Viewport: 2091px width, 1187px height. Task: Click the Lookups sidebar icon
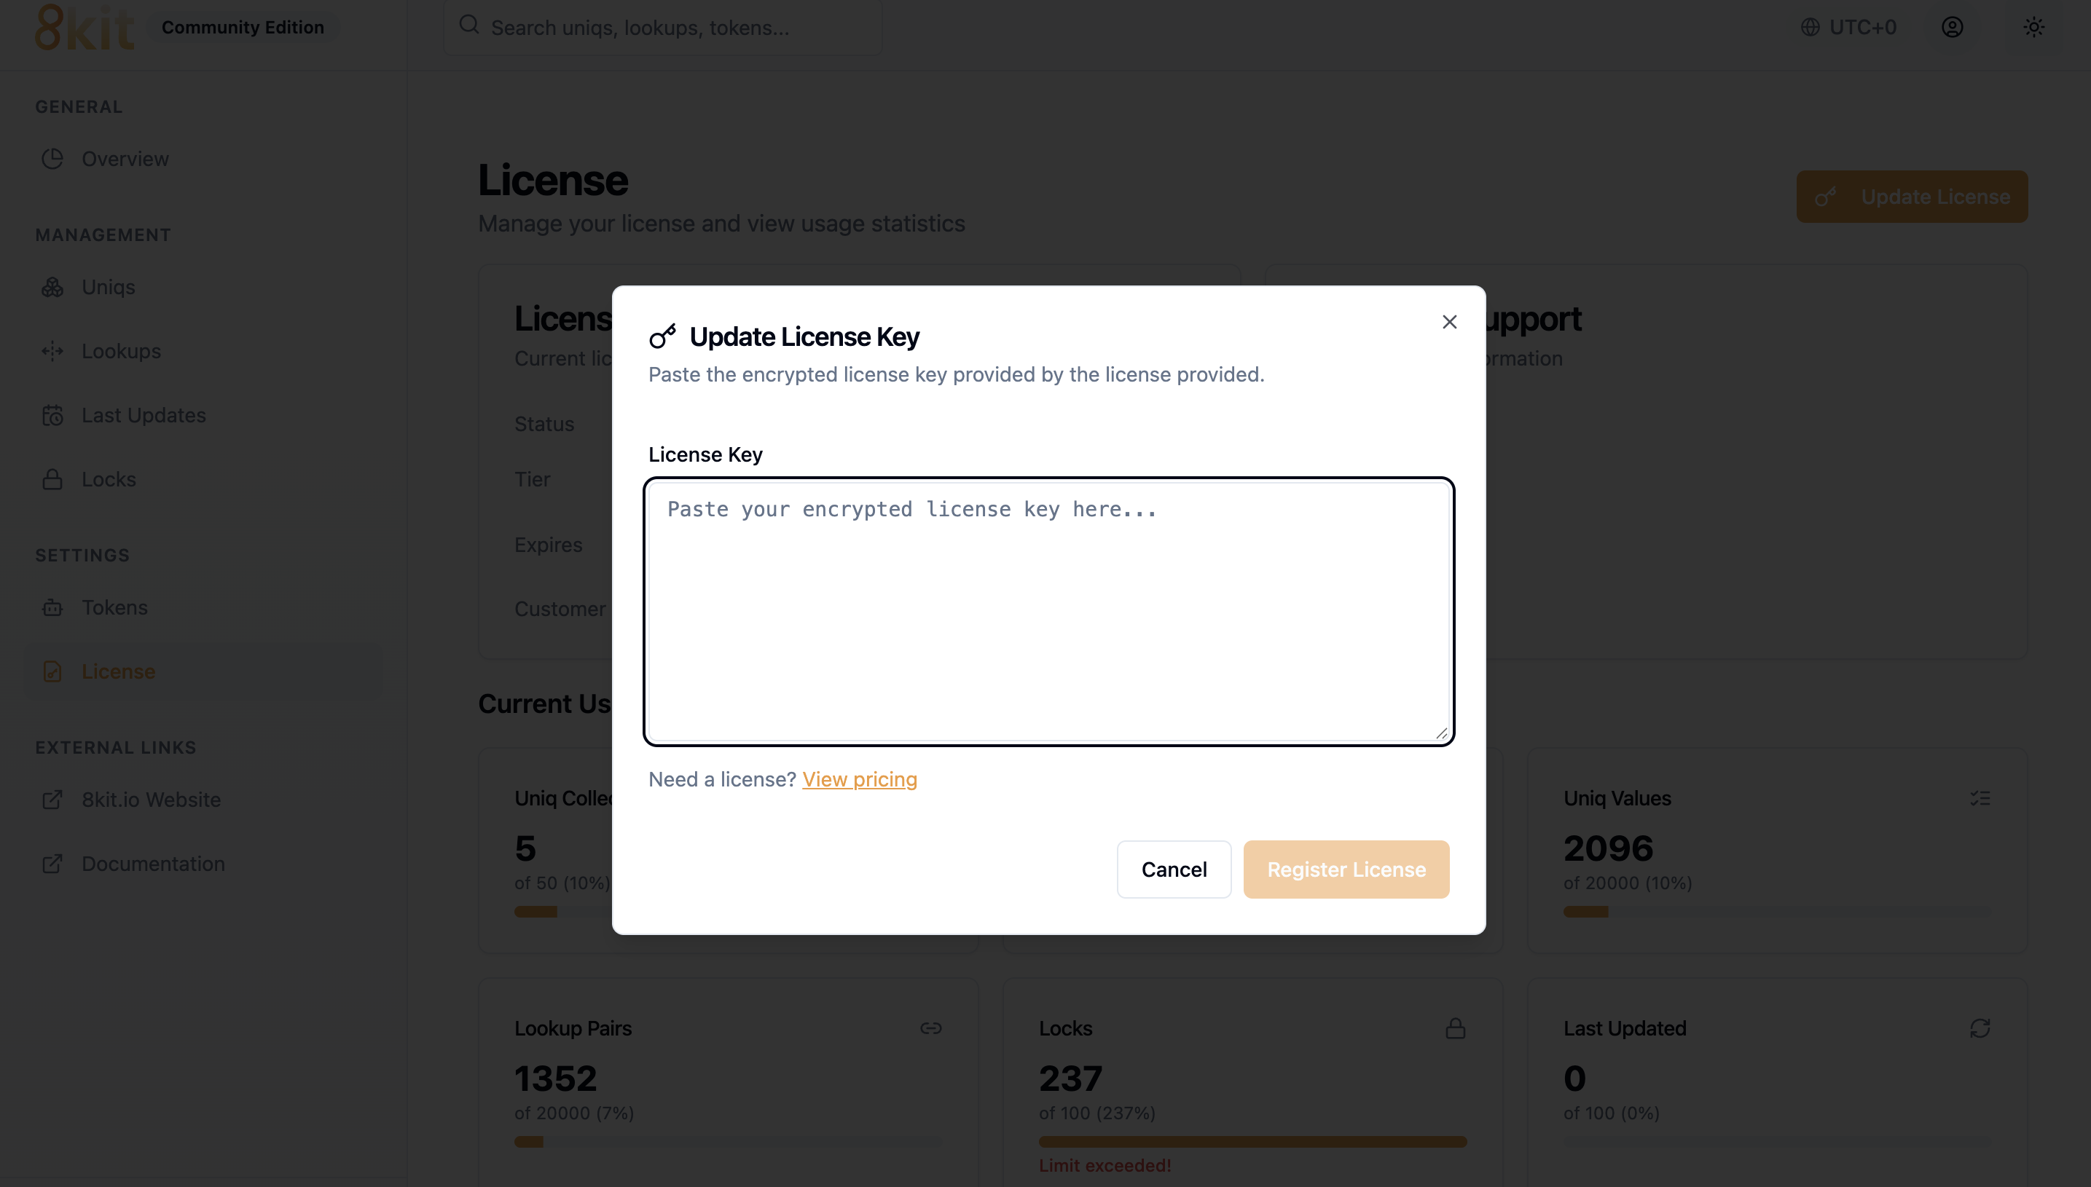(53, 352)
